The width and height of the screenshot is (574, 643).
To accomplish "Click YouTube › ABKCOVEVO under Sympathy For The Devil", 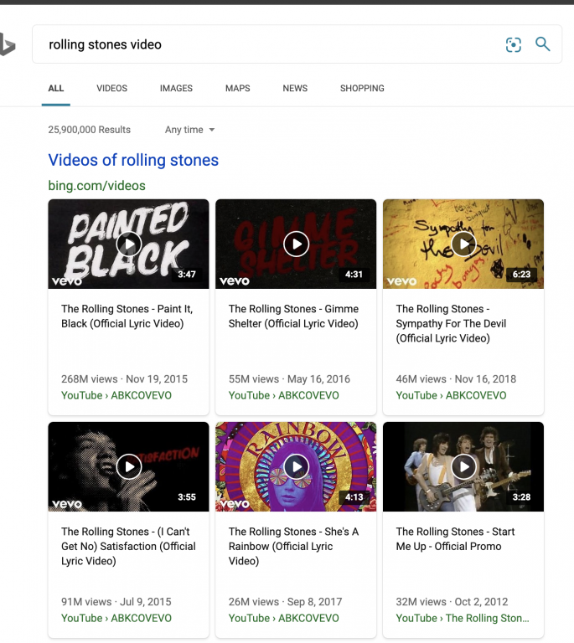I will 451,395.
